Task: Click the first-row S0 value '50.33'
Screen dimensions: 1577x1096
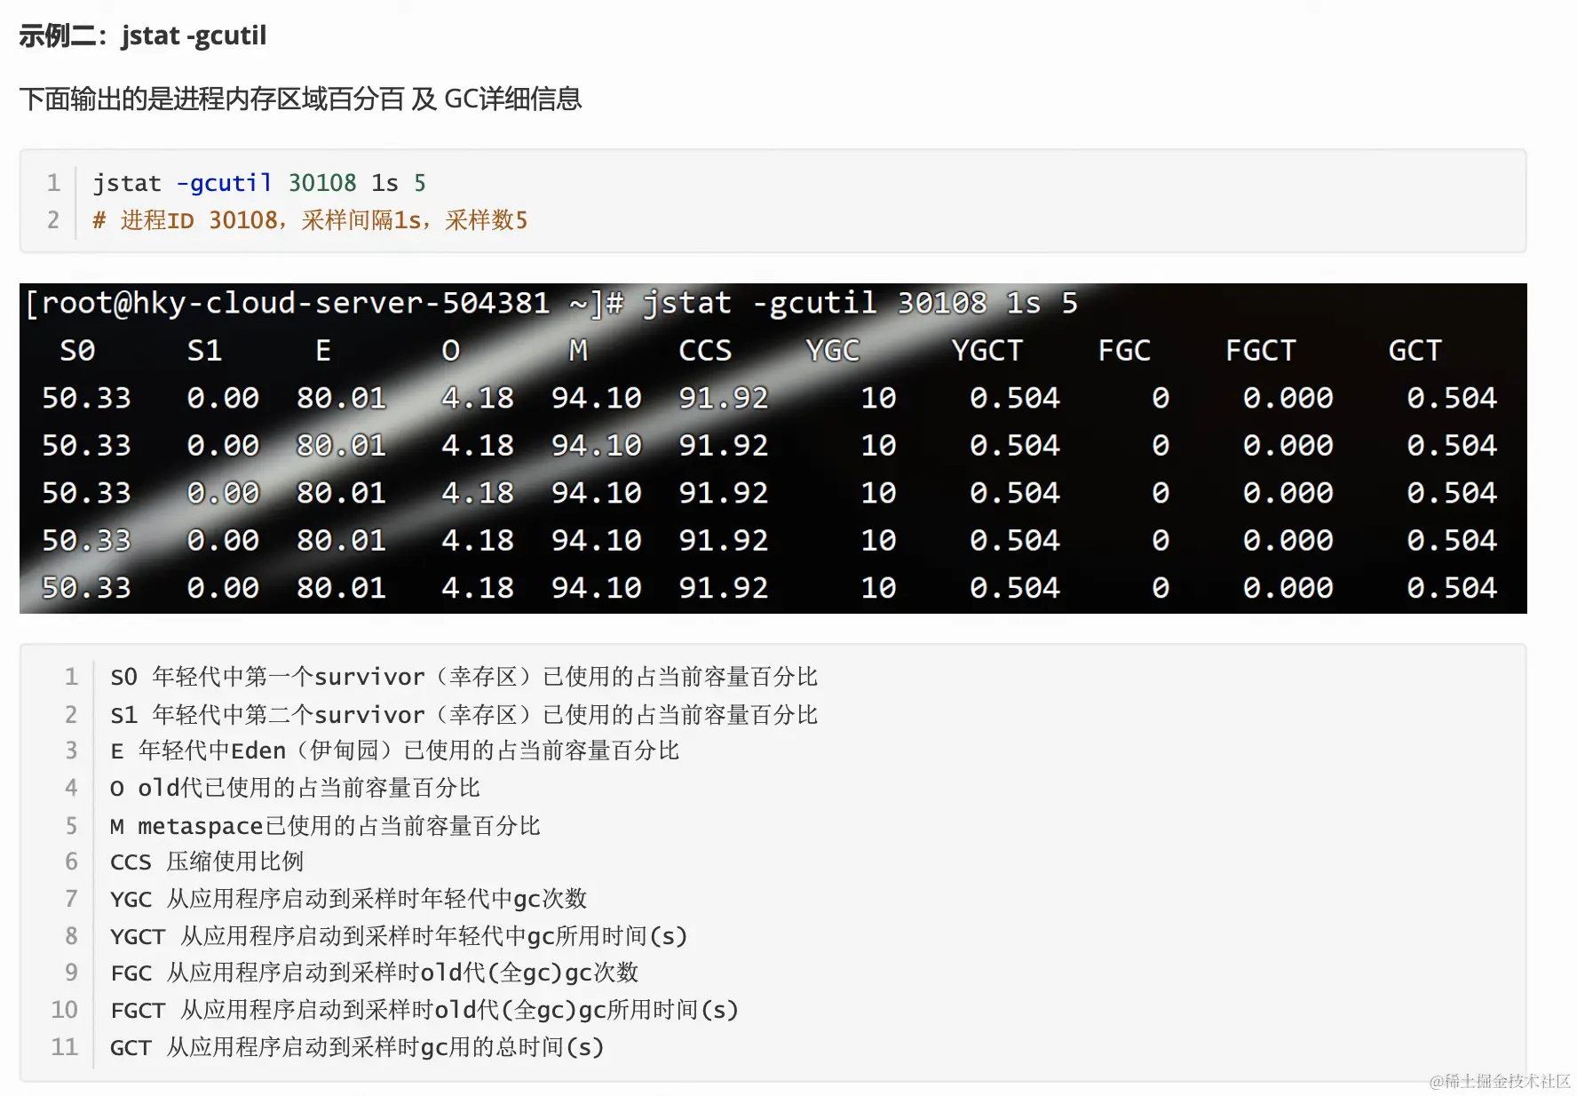Action: pyautogui.click(x=86, y=398)
